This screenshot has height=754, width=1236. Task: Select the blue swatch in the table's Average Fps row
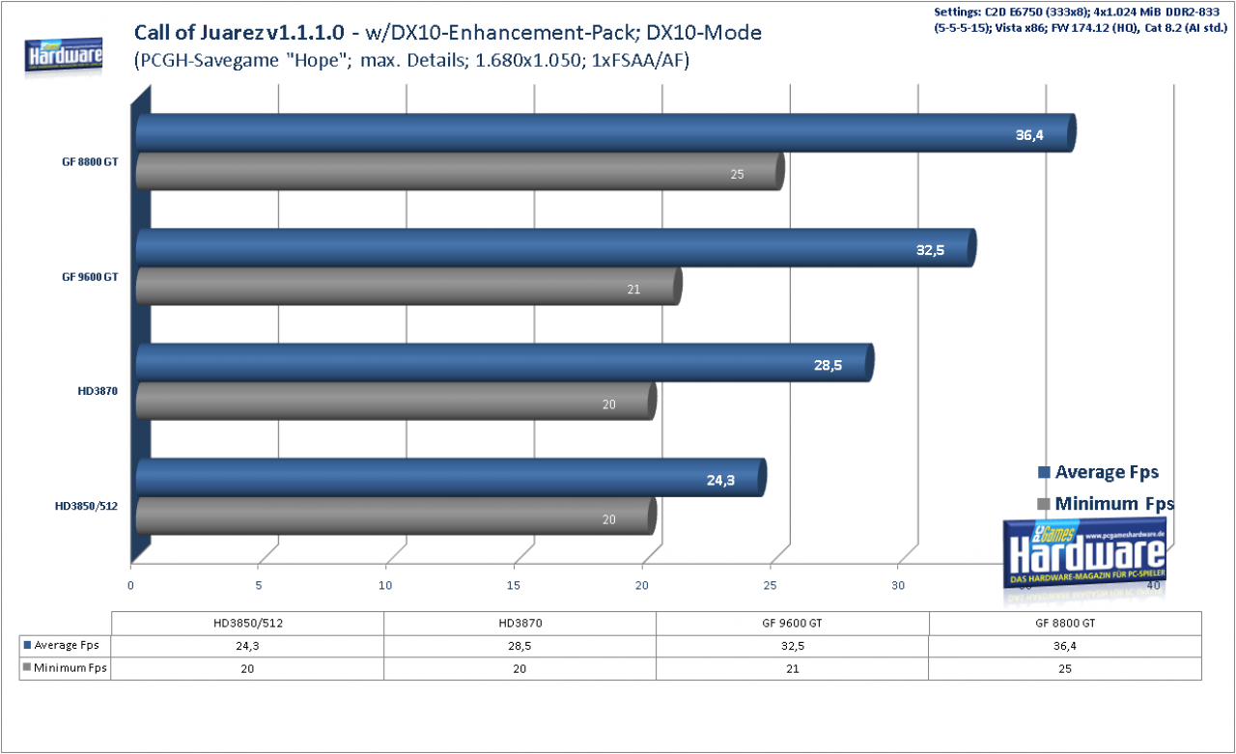click(x=26, y=645)
